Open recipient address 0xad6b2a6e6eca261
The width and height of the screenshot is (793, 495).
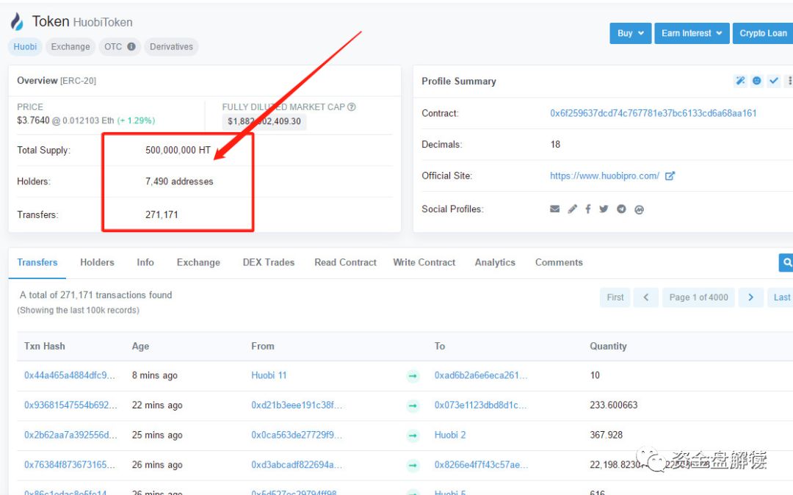click(481, 375)
